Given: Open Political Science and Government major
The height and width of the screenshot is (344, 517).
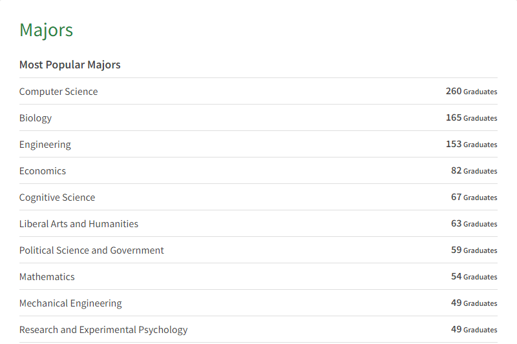Looking at the screenshot, I should pos(92,250).
